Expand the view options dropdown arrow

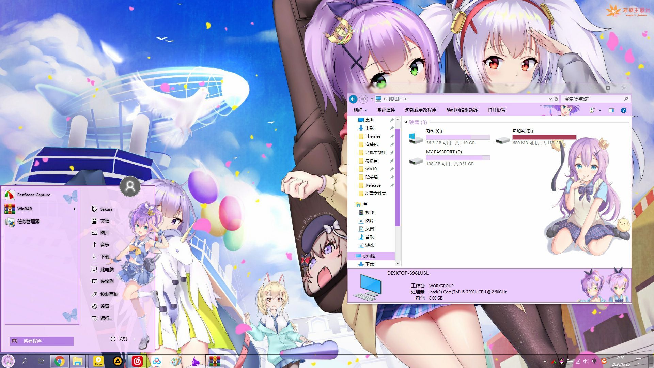click(600, 110)
